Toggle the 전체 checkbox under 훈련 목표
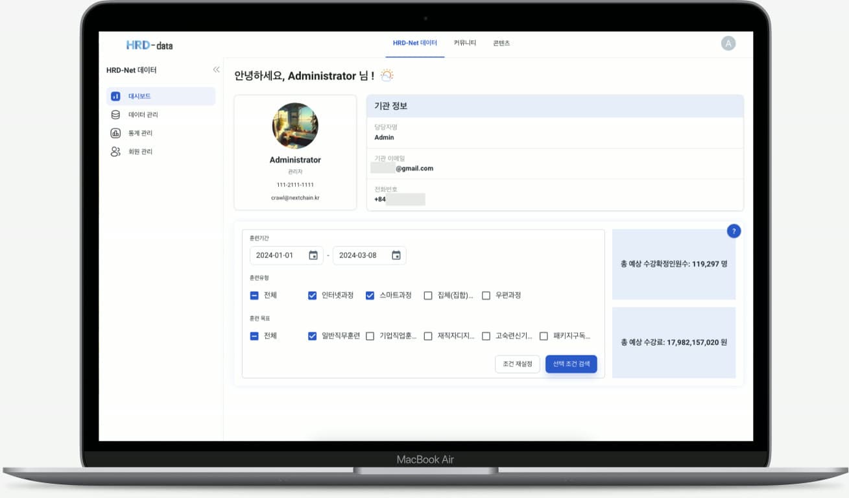The height and width of the screenshot is (498, 849). click(x=254, y=337)
